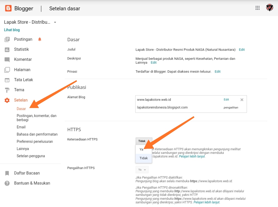Click the orange Setelan gear icon

tap(7, 100)
